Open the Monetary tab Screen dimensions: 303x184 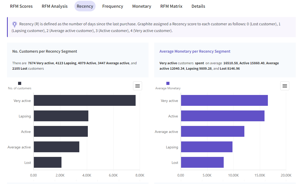[x=142, y=6]
